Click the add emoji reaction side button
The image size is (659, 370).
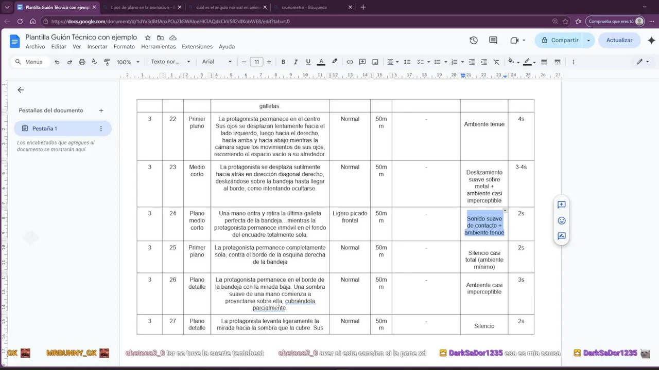coord(562,220)
